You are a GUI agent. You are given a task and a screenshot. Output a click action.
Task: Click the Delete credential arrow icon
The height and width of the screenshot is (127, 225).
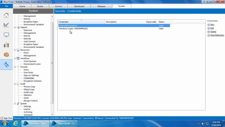click(x=208, y=32)
